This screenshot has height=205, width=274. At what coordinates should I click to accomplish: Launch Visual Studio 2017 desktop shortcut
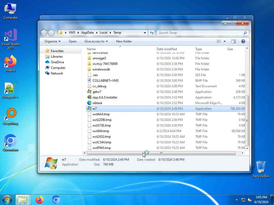10,39
